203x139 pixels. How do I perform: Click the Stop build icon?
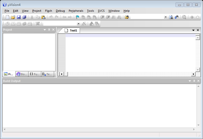tap(30, 24)
